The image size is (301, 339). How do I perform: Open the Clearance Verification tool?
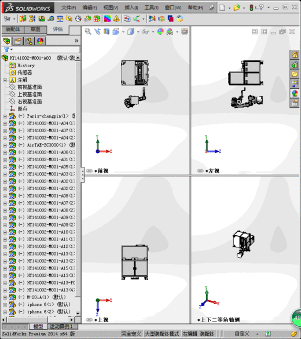[32, 19]
